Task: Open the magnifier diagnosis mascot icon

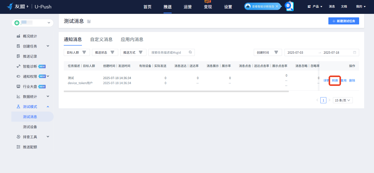Action: coord(289,6)
